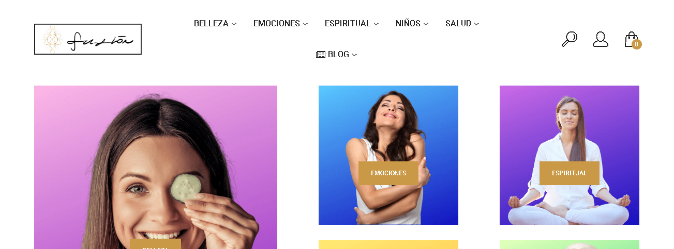Select the NIÑOS menu item
Screen dimensions: 674x249
click(x=408, y=24)
